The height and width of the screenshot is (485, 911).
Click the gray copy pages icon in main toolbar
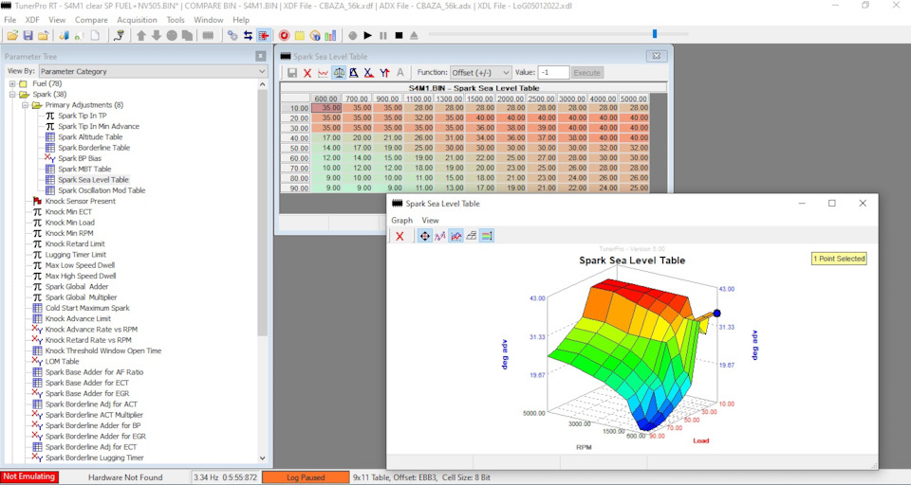pyautogui.click(x=187, y=35)
